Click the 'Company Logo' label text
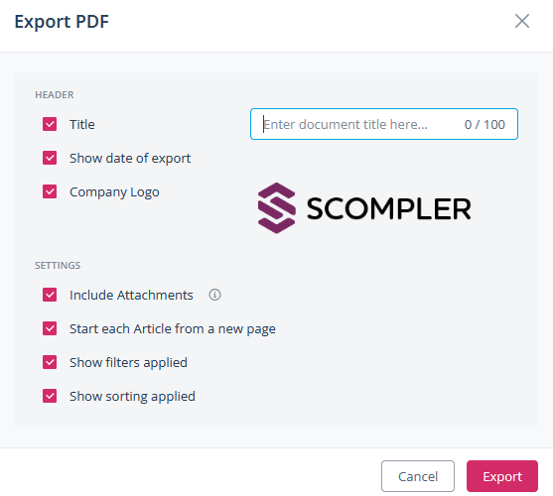 coord(114,192)
